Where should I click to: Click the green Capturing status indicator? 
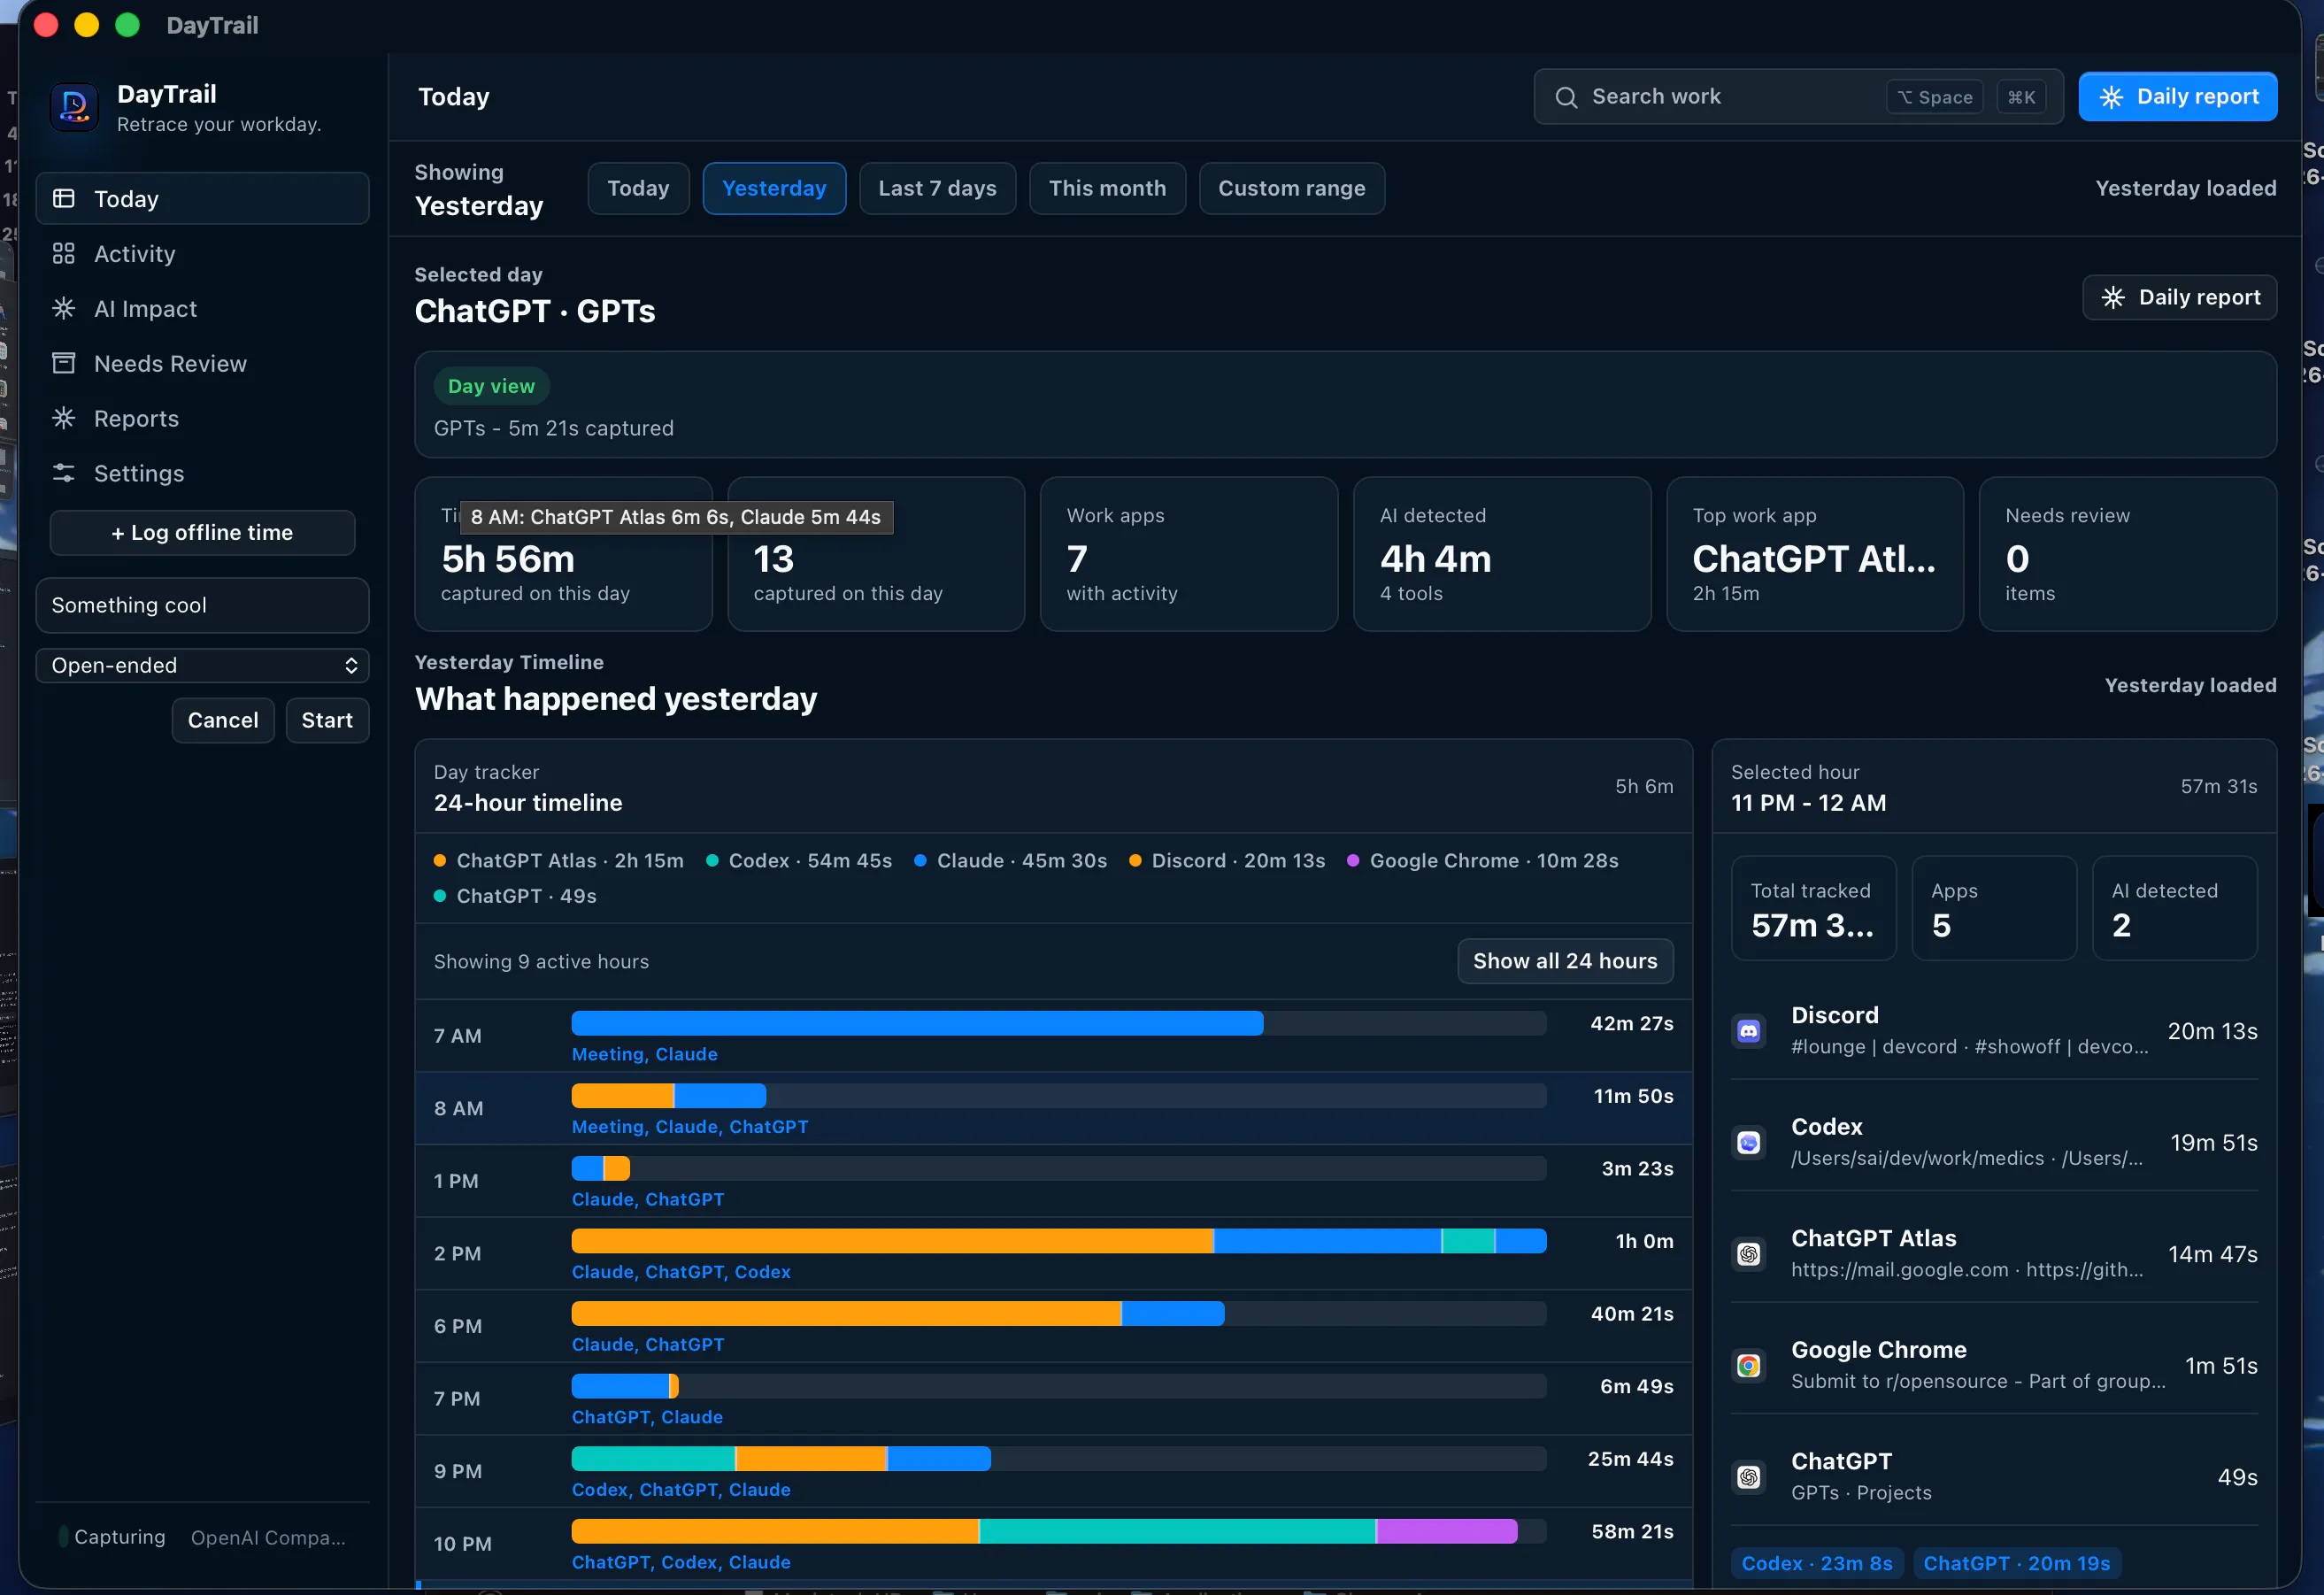(x=63, y=1537)
